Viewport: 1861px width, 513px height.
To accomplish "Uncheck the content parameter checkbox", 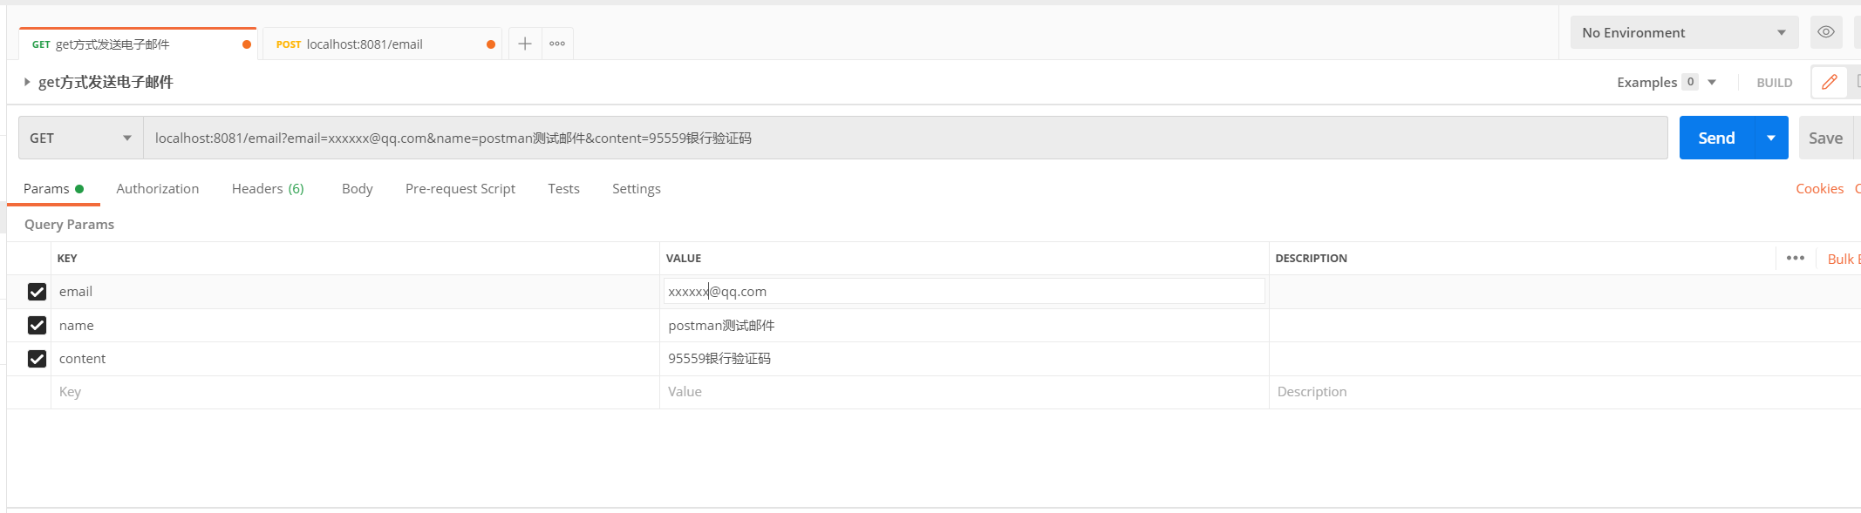I will tap(37, 359).
